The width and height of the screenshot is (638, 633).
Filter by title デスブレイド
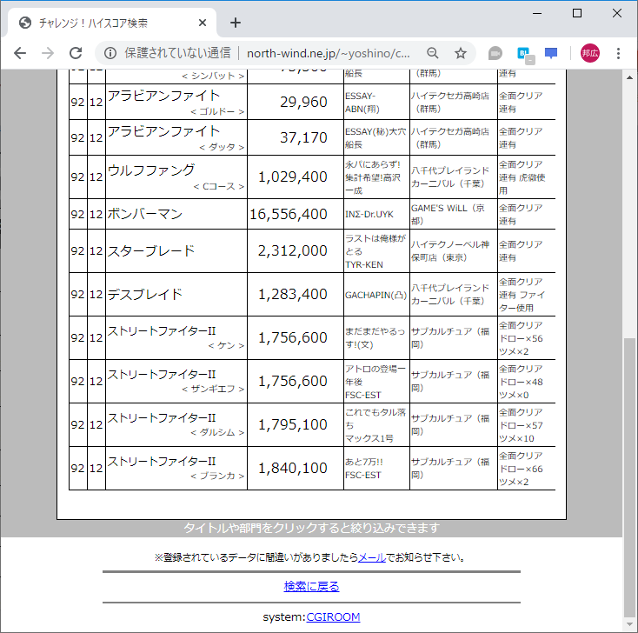pos(145,294)
